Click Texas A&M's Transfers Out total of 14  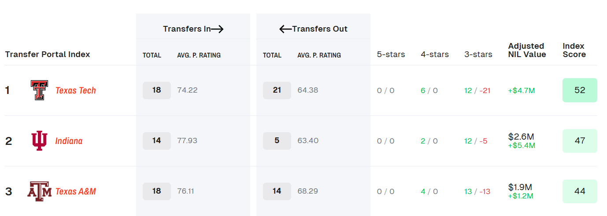[277, 191]
